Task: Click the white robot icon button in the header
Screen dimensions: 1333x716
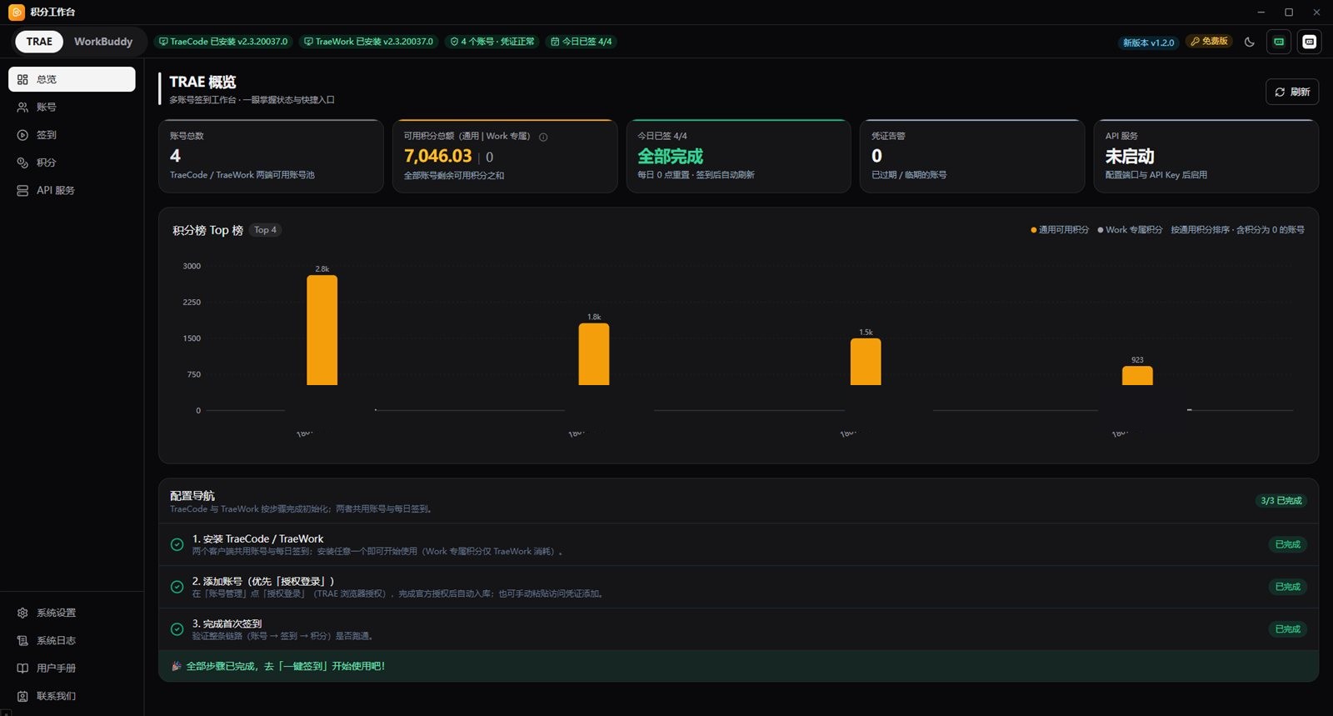Action: (x=1309, y=42)
